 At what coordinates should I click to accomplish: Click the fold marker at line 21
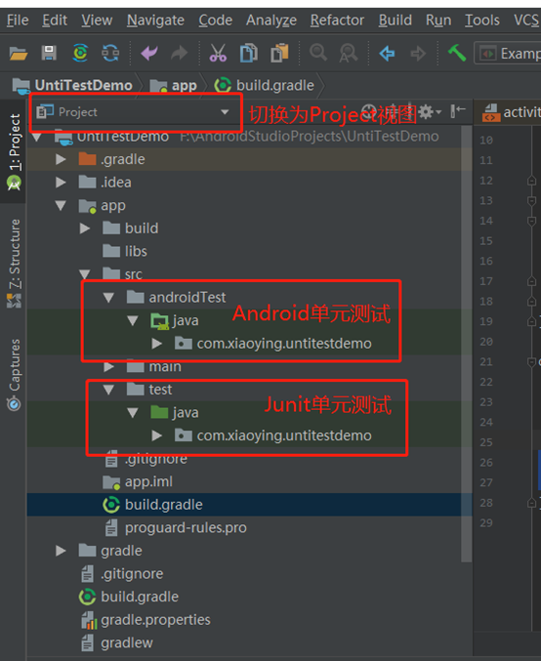532,361
